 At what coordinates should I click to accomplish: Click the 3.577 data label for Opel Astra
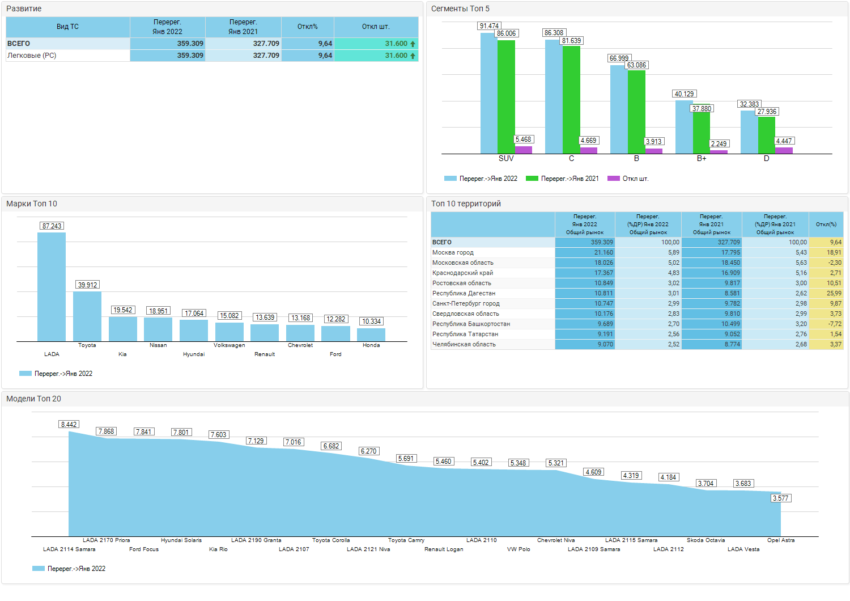[780, 498]
